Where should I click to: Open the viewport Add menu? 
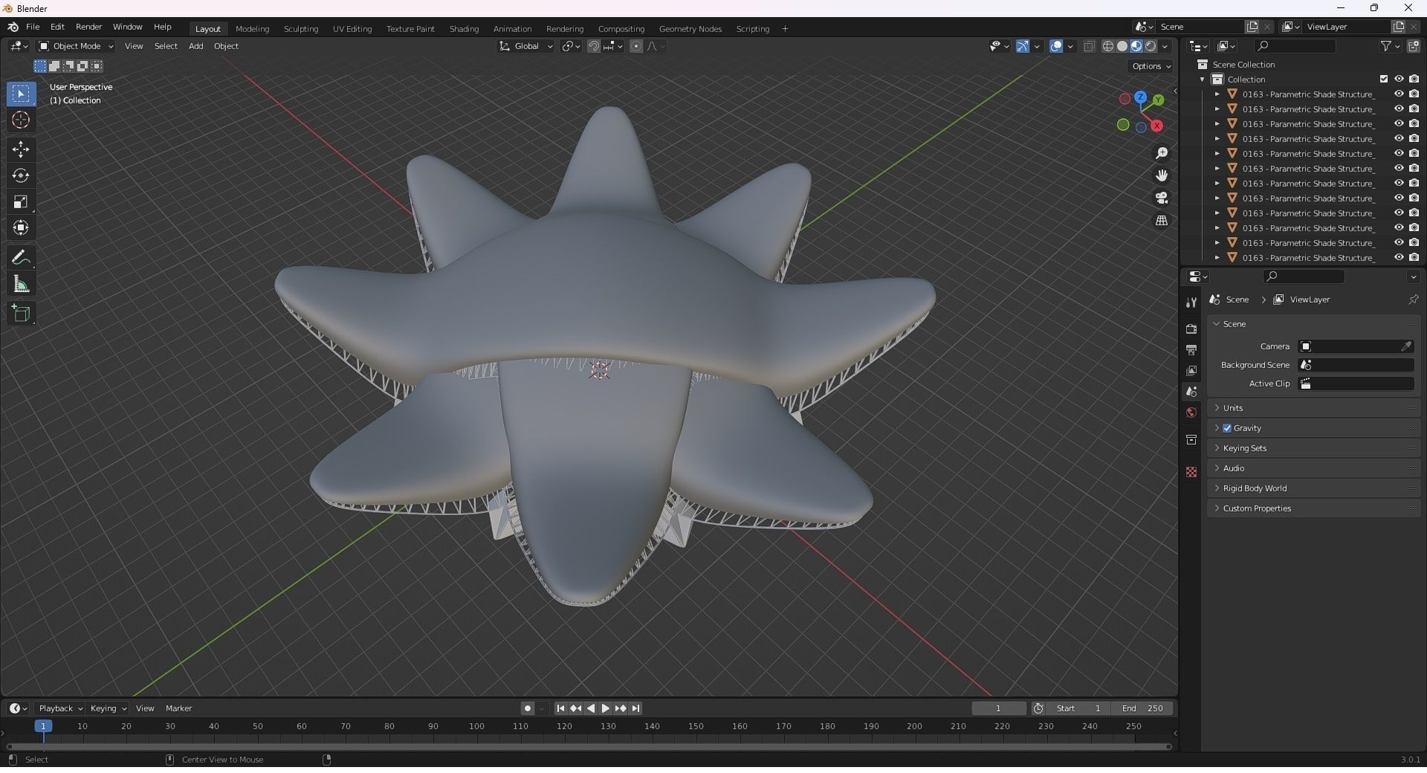(x=195, y=46)
